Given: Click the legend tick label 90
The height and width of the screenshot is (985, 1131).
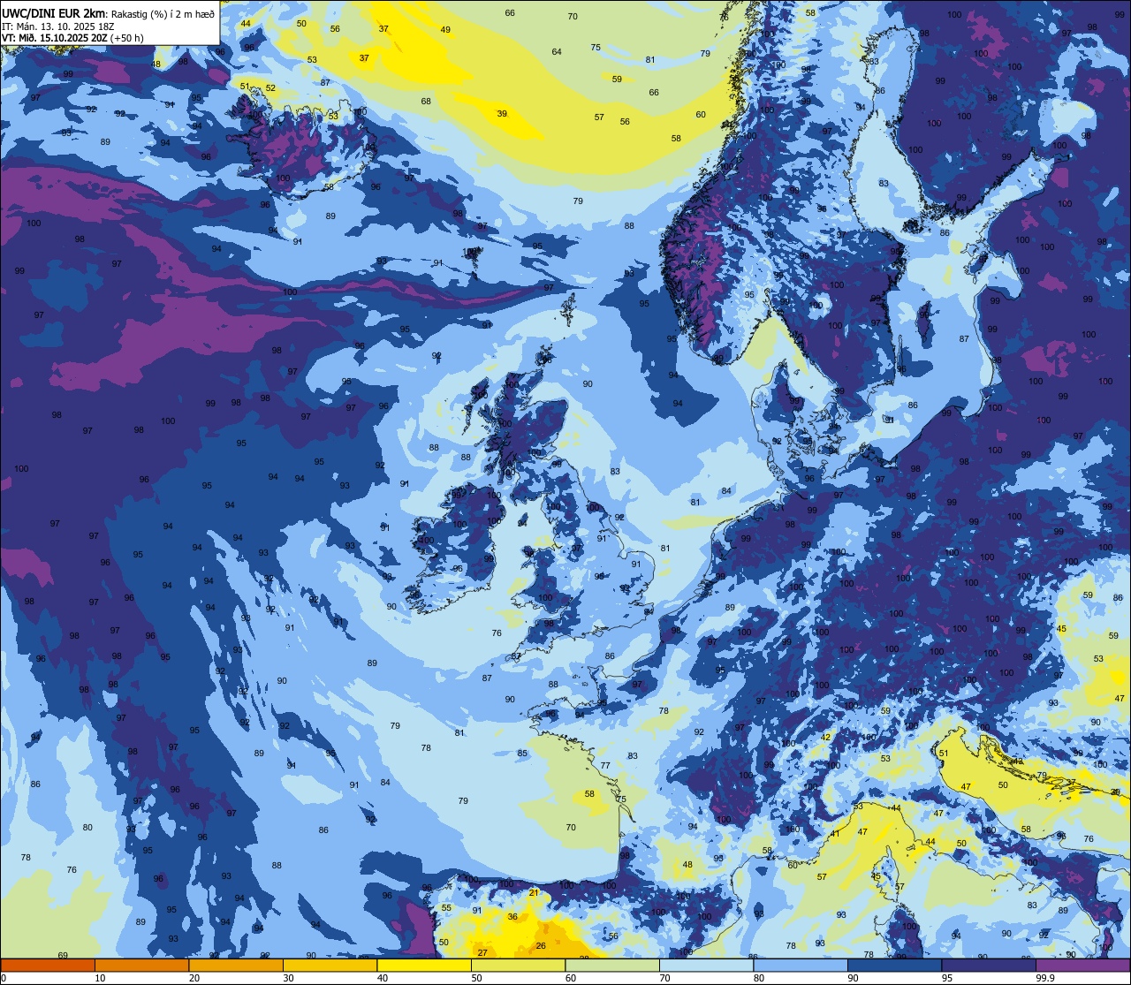Looking at the screenshot, I should tap(853, 978).
